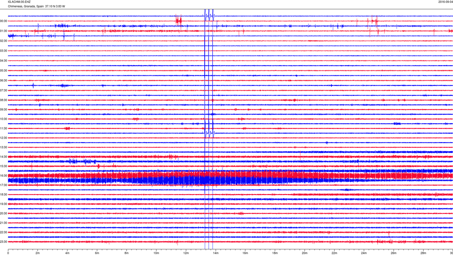Click the '0' minute axis label
Image resolution: width=453 pixels, height=255 pixels.
[x=8, y=253]
